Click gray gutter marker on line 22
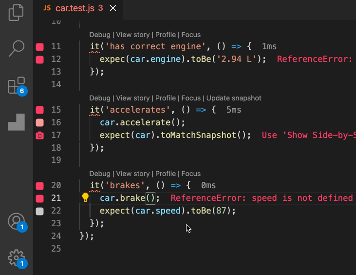Image resolution: width=356 pixels, height=275 pixels. tap(40, 211)
